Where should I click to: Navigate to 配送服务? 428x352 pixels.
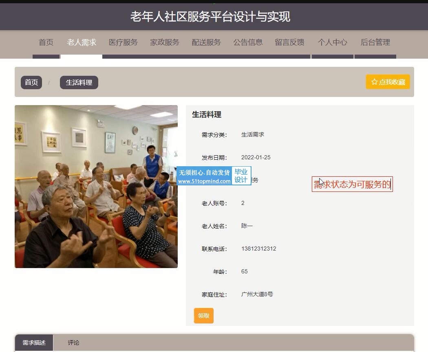click(206, 42)
